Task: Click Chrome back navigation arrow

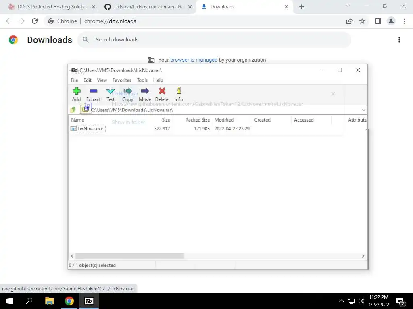Action: 9,21
